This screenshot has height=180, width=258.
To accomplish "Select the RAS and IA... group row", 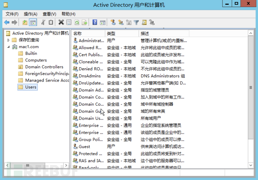I will coord(130,161).
